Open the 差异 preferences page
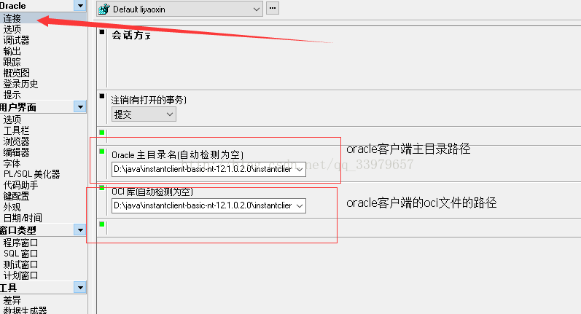 tap(12, 300)
